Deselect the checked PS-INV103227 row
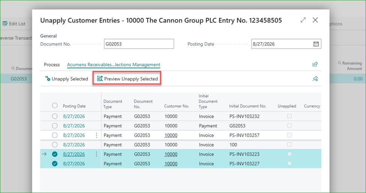 (x=55, y=164)
